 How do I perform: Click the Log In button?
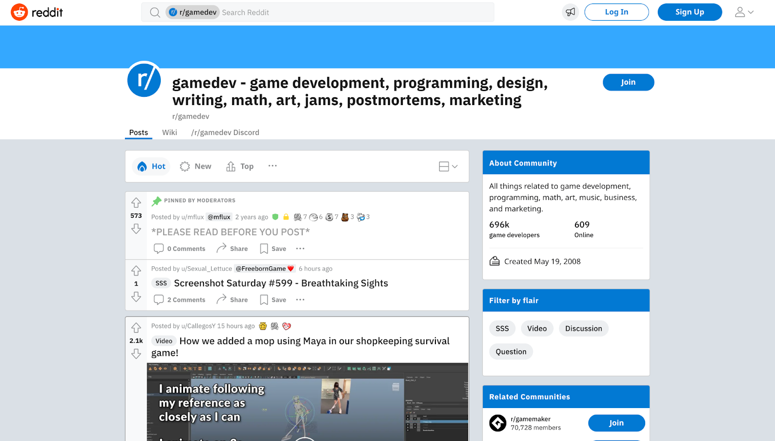[617, 12]
